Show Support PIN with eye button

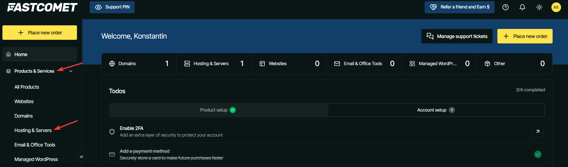pos(112,7)
